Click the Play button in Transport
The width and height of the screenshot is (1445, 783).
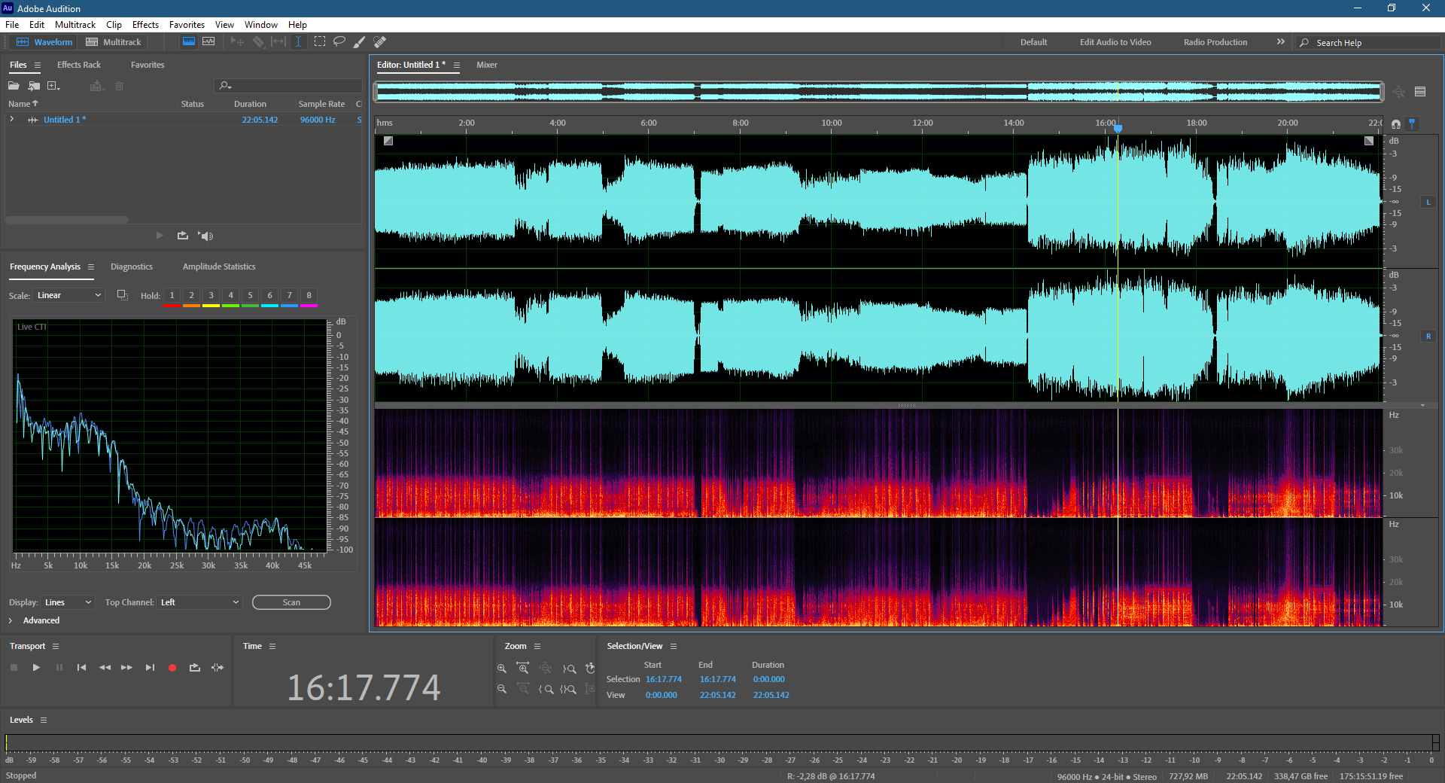[x=36, y=668]
